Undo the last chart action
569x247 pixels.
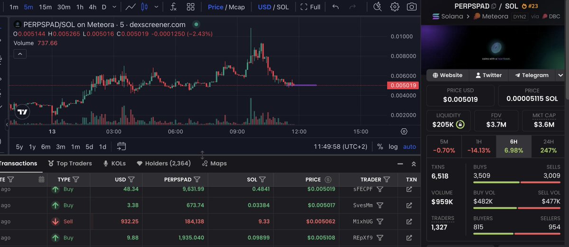(x=336, y=7)
